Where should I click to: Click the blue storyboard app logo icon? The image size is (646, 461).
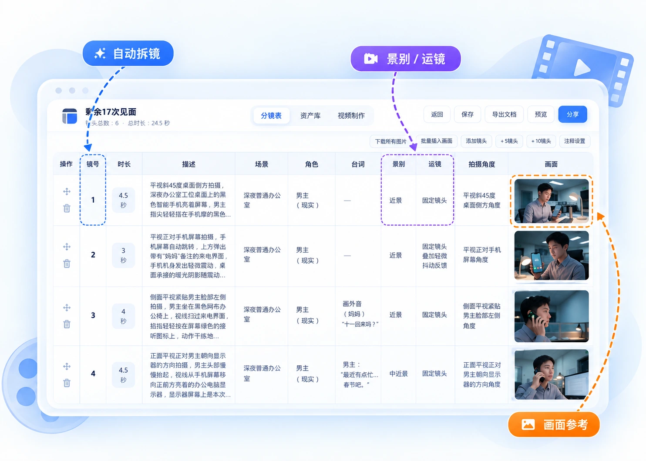pyautogui.click(x=70, y=116)
